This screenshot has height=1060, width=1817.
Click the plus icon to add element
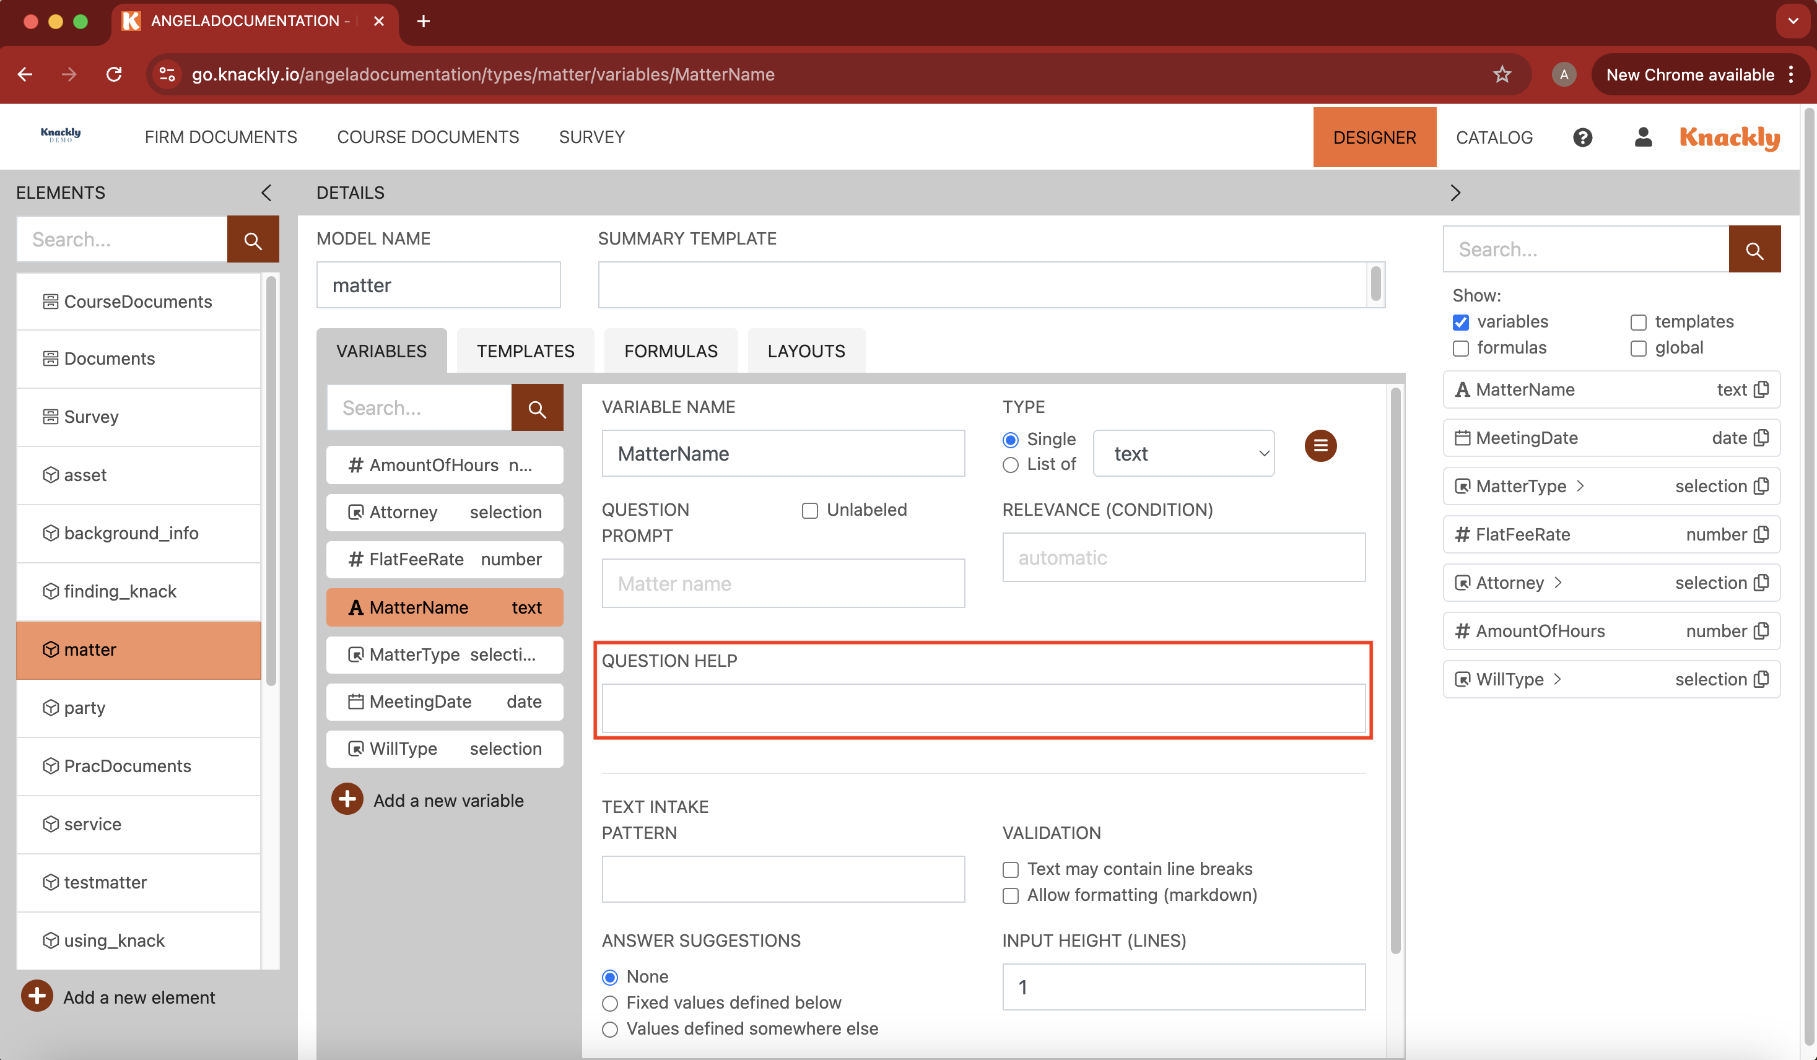pyautogui.click(x=37, y=997)
